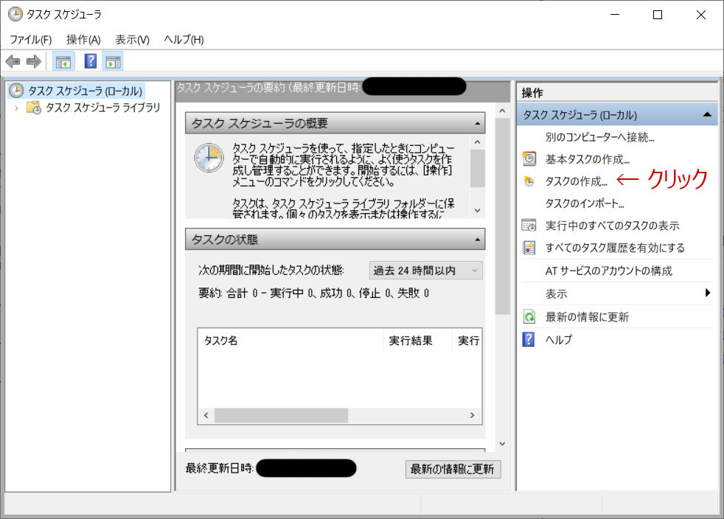Click the clock icon beside タスク スケジューラ (ローカル)
This screenshot has height=519, width=724.
(x=16, y=91)
